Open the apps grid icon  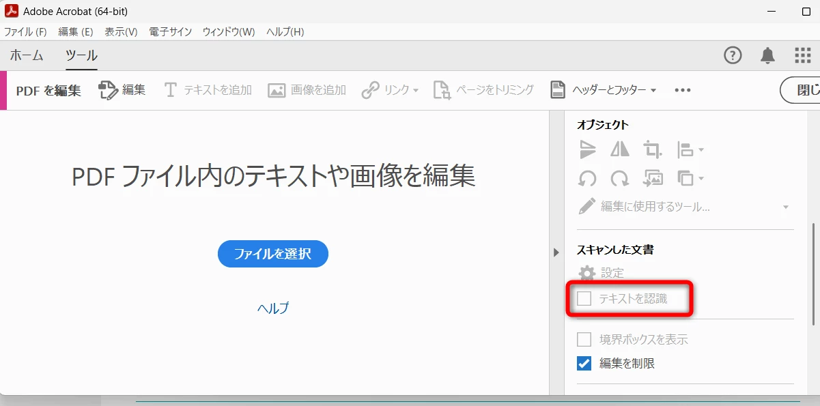point(803,56)
